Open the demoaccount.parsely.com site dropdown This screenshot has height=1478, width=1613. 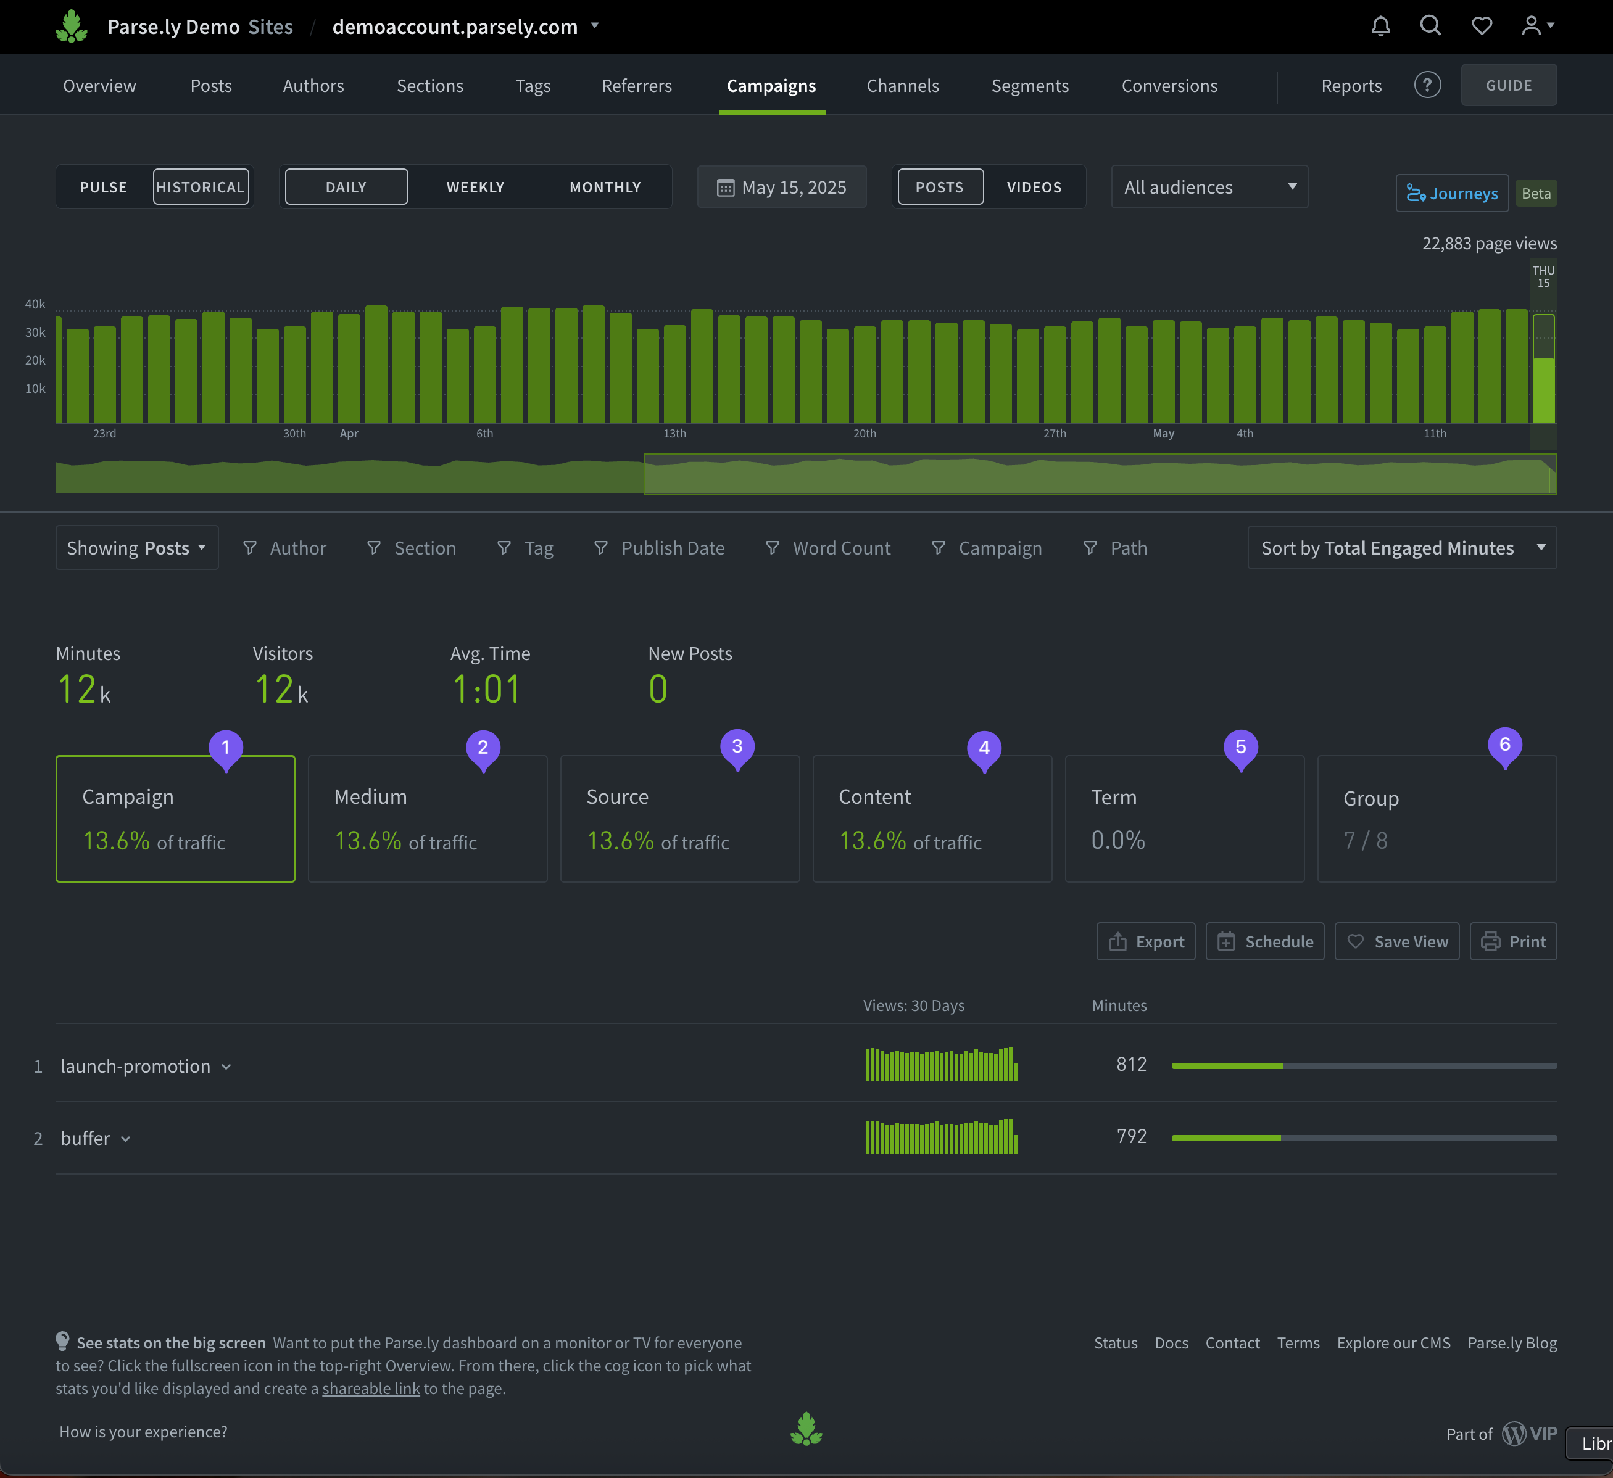click(x=466, y=27)
